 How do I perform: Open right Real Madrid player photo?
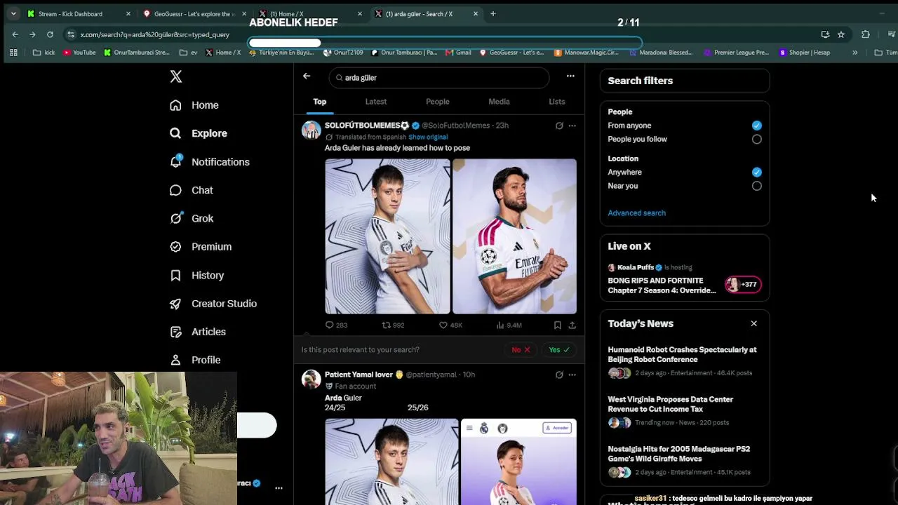coord(514,236)
